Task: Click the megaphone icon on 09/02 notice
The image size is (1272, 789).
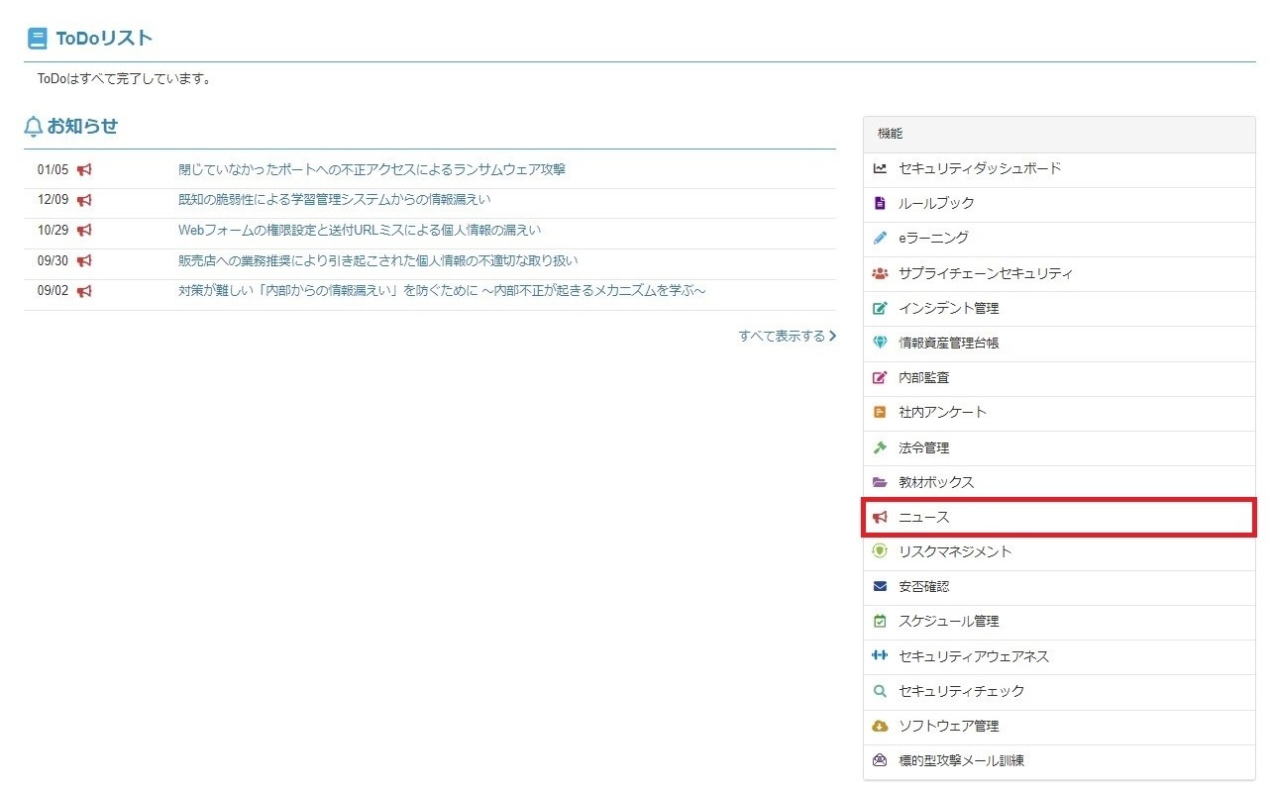Action: pos(84,291)
